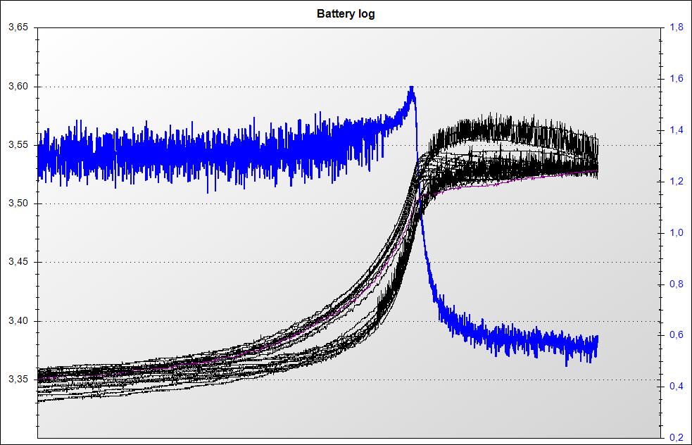692x445 pixels.
Task: Pick the blue 0,8 right axis value
Action: (x=676, y=284)
